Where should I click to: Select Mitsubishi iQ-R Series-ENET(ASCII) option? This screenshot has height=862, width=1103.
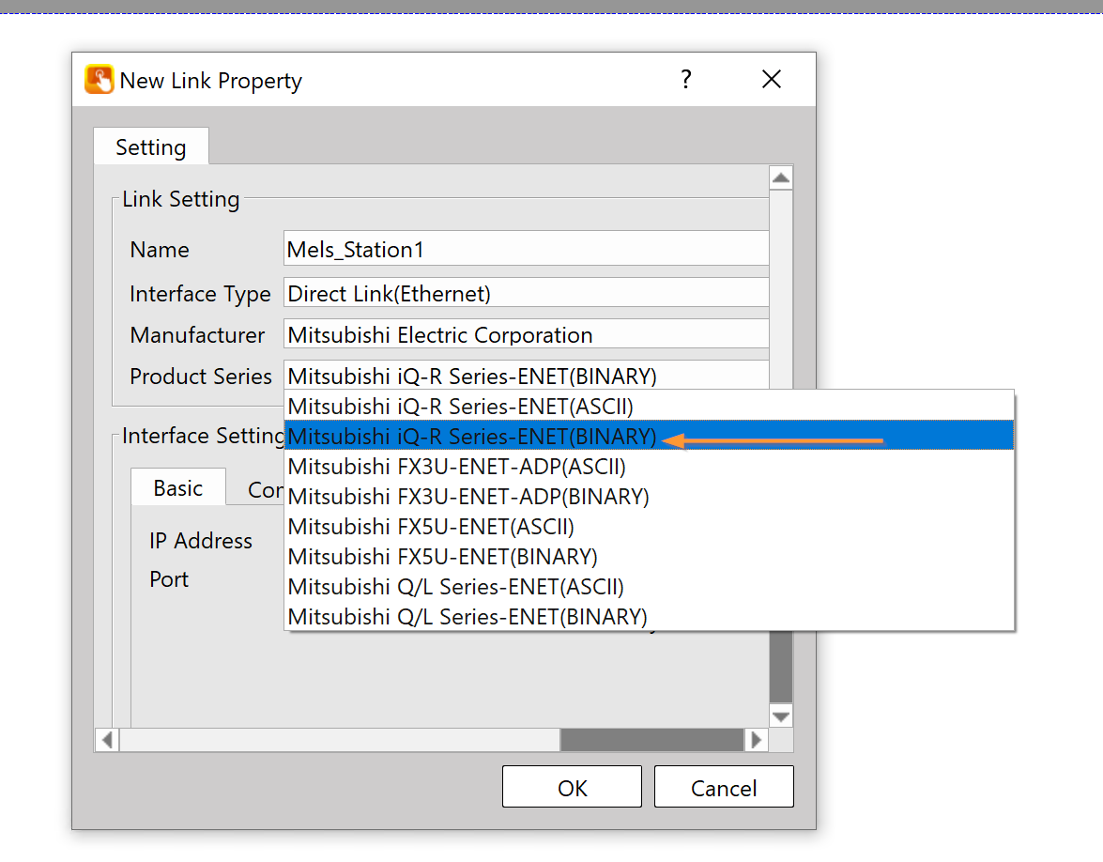[460, 407]
